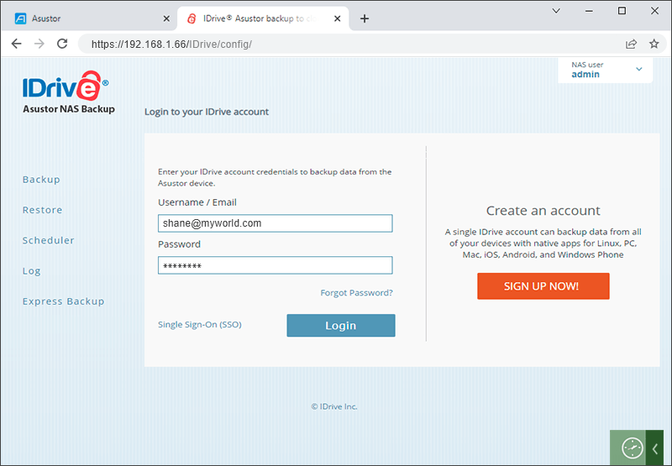Open the Backup section in sidebar

click(41, 180)
